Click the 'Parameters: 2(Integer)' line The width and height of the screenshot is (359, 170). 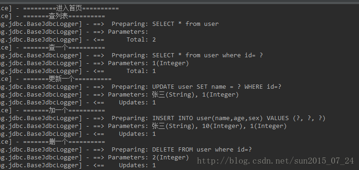pos(94,157)
